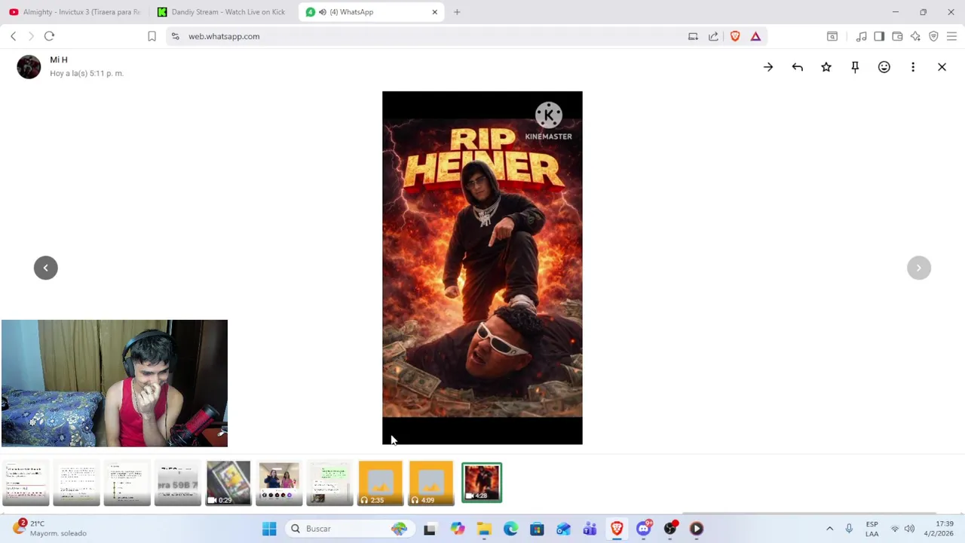The width and height of the screenshot is (965, 543).
Task: Select the 4:28 video thumbnail
Action: (482, 483)
